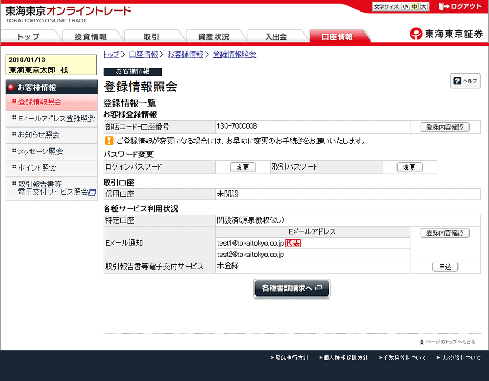
Task: Click the red bullet beside お客様情報 header
Action: pos(12,87)
